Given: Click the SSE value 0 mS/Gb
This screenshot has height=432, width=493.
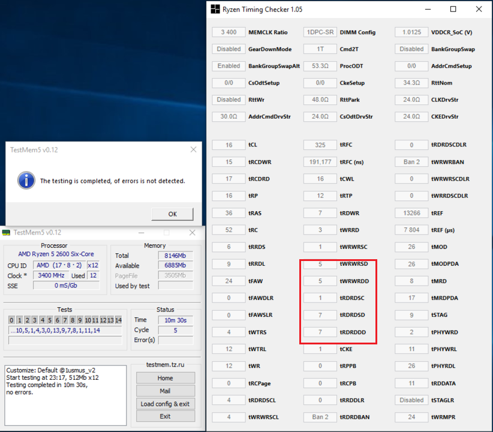Looking at the screenshot, I should (66, 286).
